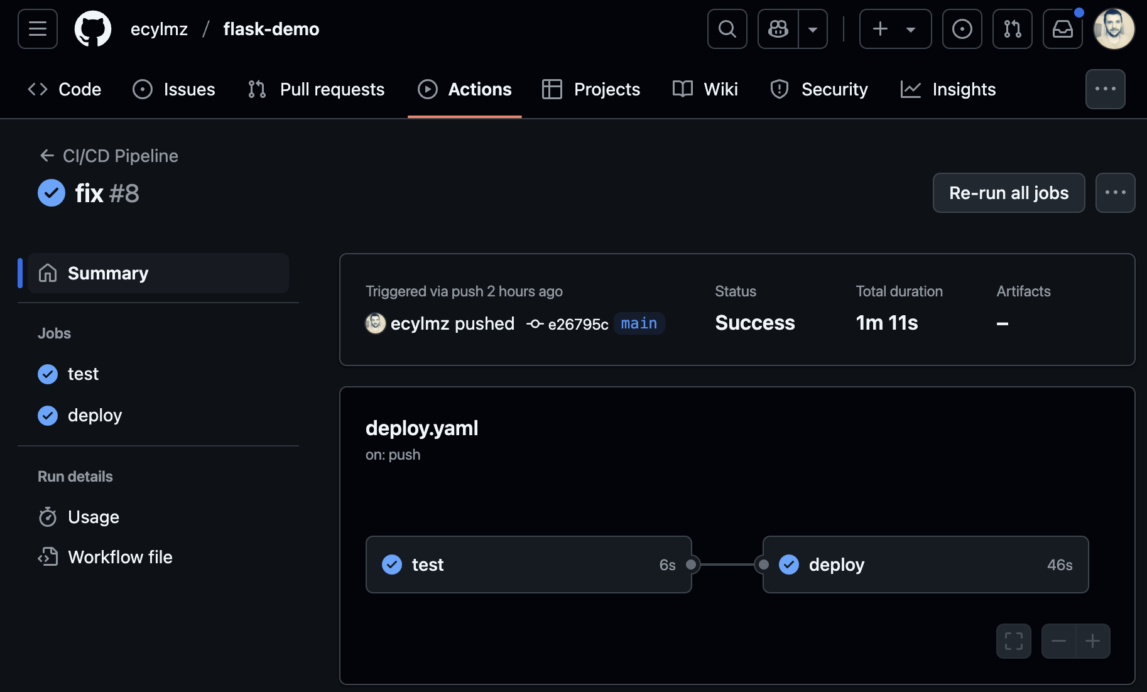This screenshot has height=692, width=1147.
Task: Open the notifications inbox icon
Action: click(1062, 29)
